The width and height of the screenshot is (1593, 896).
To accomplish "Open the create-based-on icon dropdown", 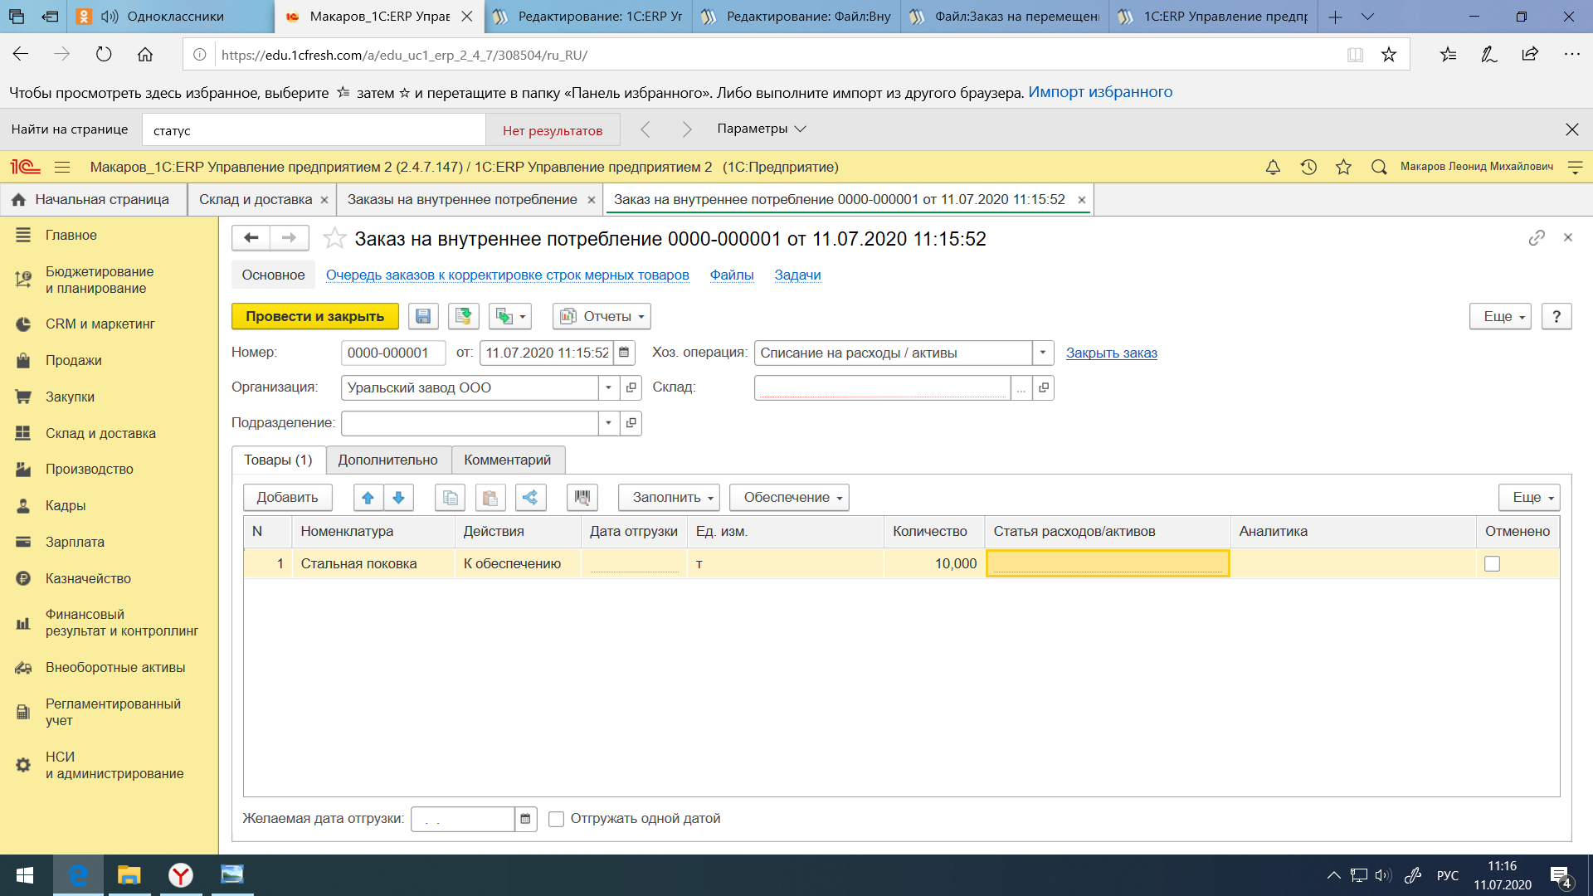I will (x=509, y=316).
